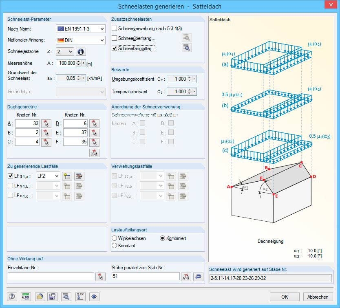The image size is (340, 308).
Task: Click the reverse arrow icon next to Stab 51
Action: 198,277
